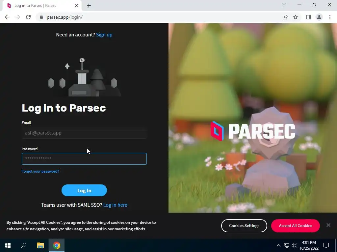Share this page icon in address bar

pos(285,17)
